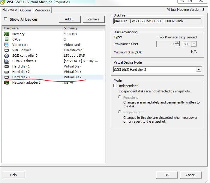Click the Hard disk 2 drive icon

coord(7,72)
